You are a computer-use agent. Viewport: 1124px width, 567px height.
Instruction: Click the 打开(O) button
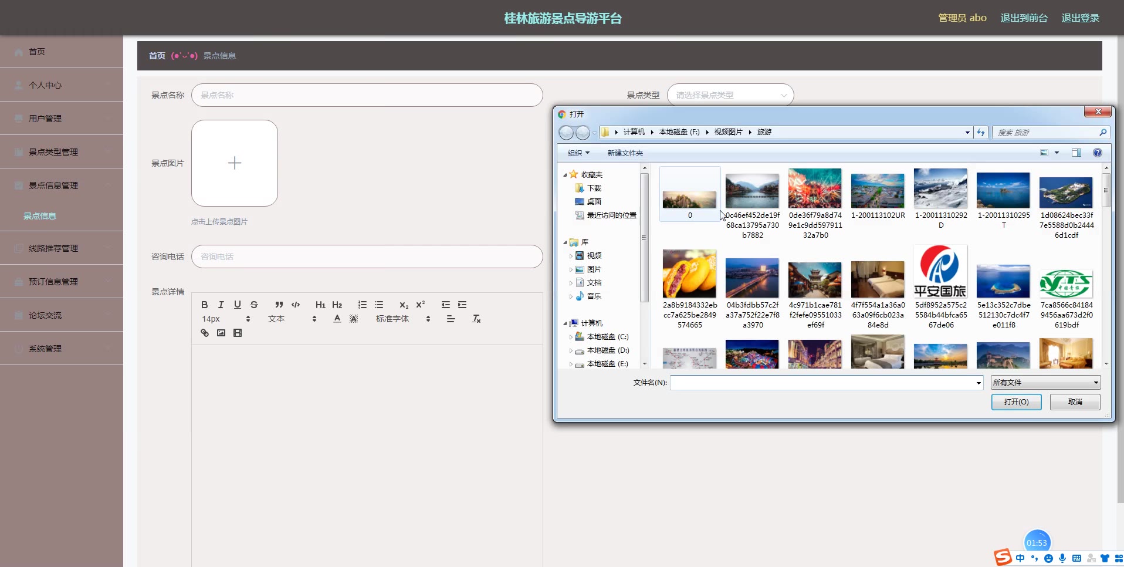[x=1016, y=402]
